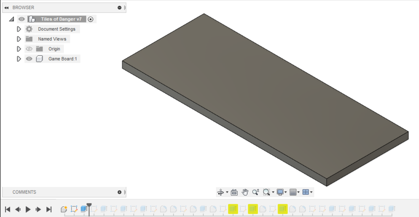Click the plus button on the Comments bar
This screenshot has width=419, height=217.
119,192
